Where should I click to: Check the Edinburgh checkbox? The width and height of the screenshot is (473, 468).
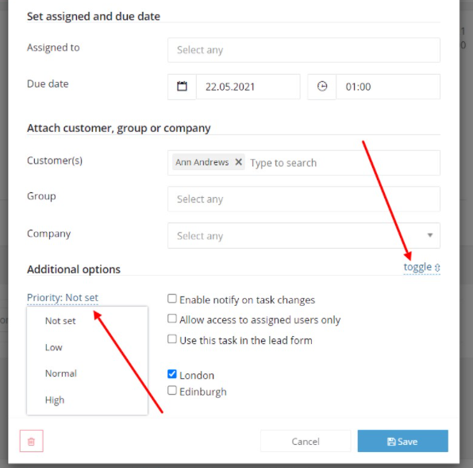[x=172, y=391]
